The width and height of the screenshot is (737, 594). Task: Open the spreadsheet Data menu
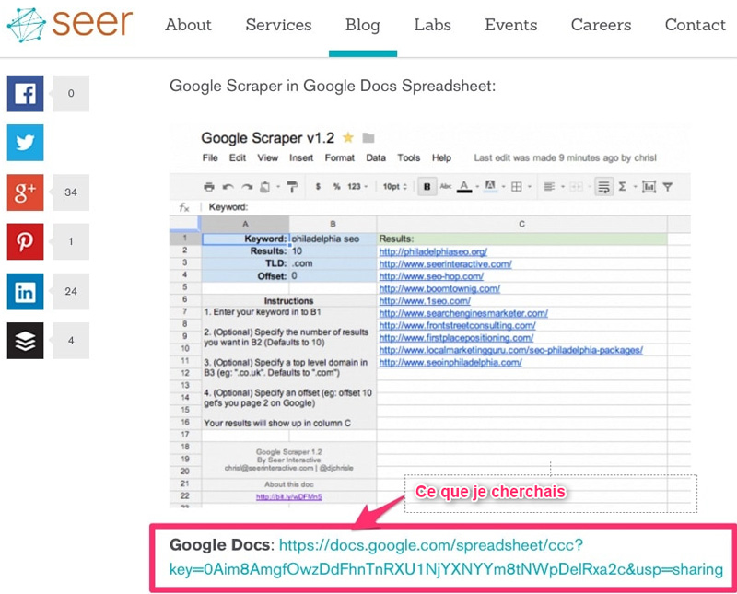[x=376, y=157]
